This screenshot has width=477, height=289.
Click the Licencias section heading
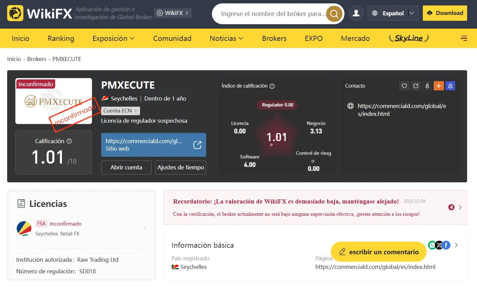click(48, 204)
